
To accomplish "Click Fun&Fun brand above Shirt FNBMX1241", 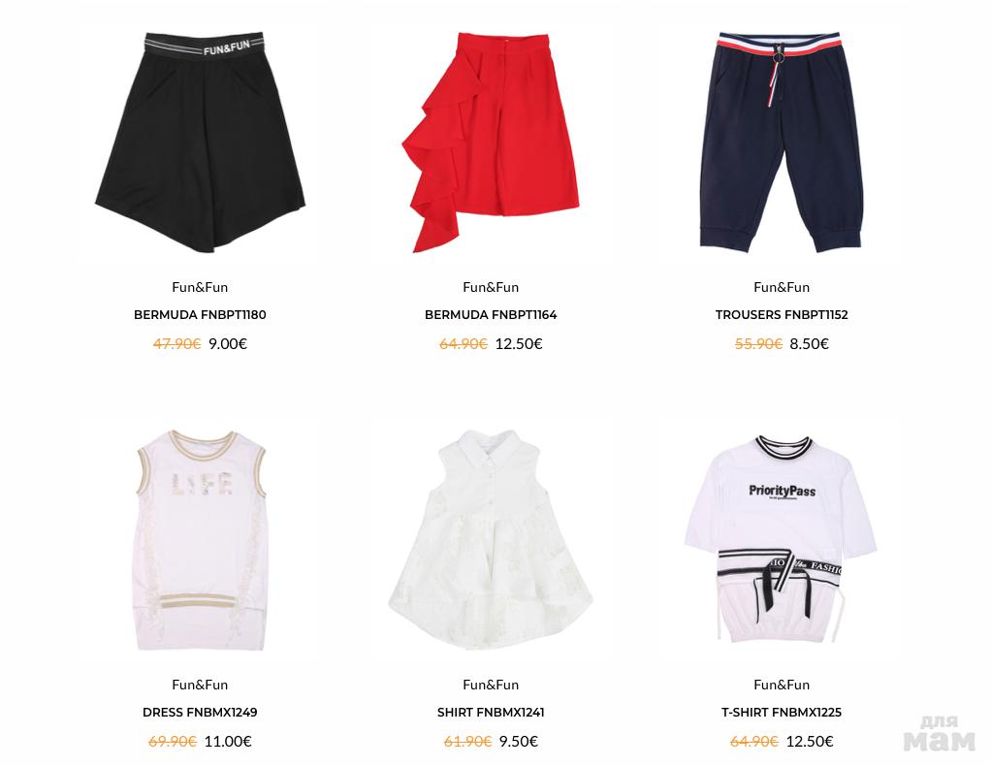I will click(x=491, y=685).
